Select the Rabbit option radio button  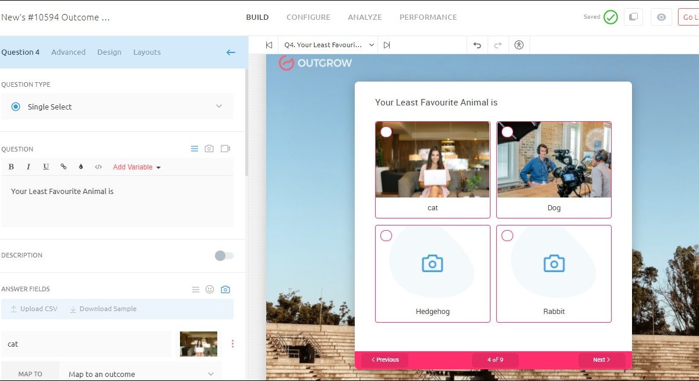click(507, 236)
